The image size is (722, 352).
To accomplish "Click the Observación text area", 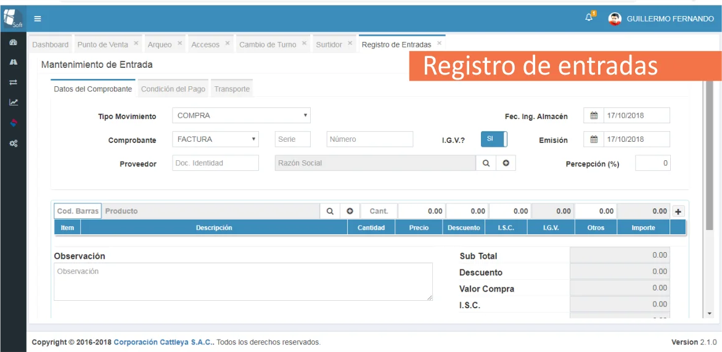I will [243, 282].
